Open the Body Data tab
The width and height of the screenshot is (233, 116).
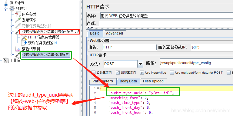pos(128,81)
